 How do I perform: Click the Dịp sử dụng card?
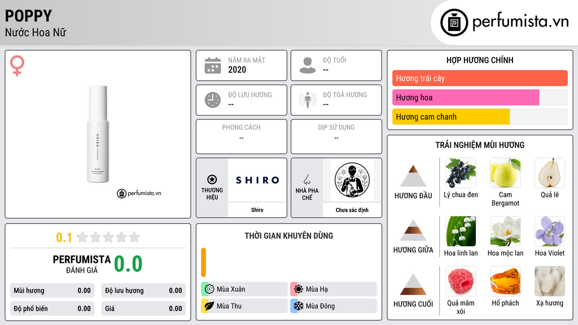336,137
